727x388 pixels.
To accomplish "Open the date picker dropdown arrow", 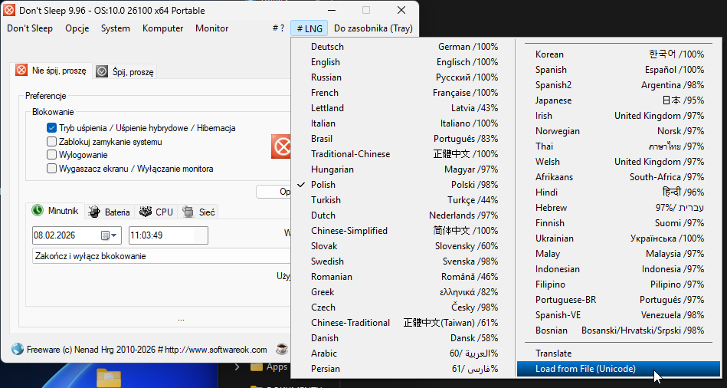I will pos(114,235).
